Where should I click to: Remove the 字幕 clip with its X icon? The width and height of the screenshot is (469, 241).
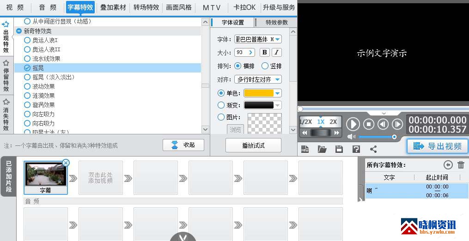pos(66,163)
